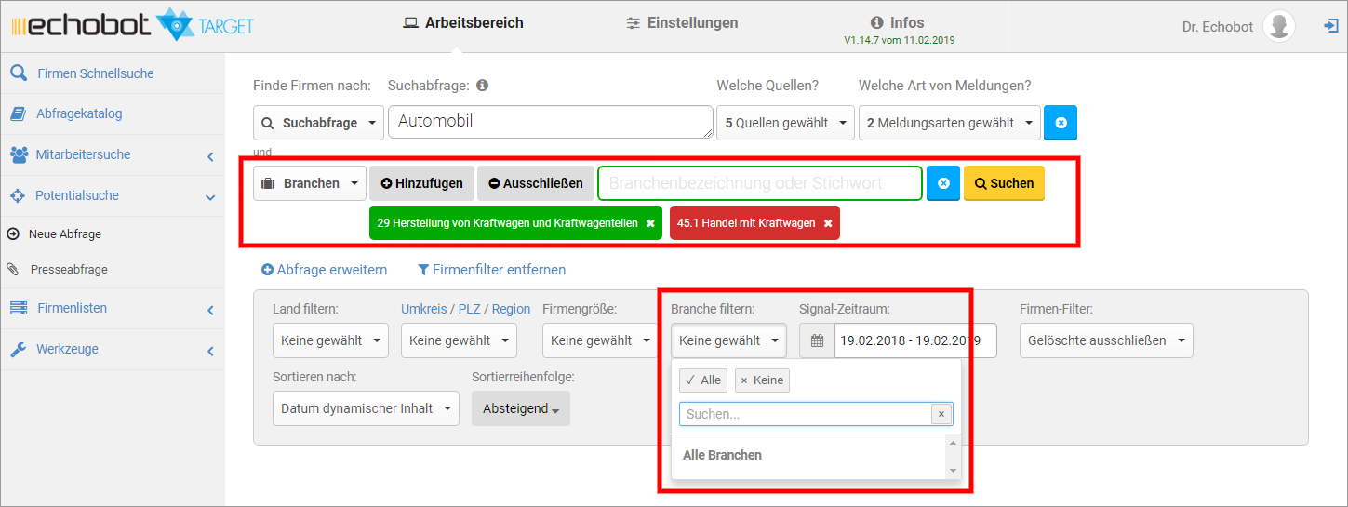Image resolution: width=1348 pixels, height=507 pixels.
Task: Click the Abfrage erweitern link
Action: 324,270
